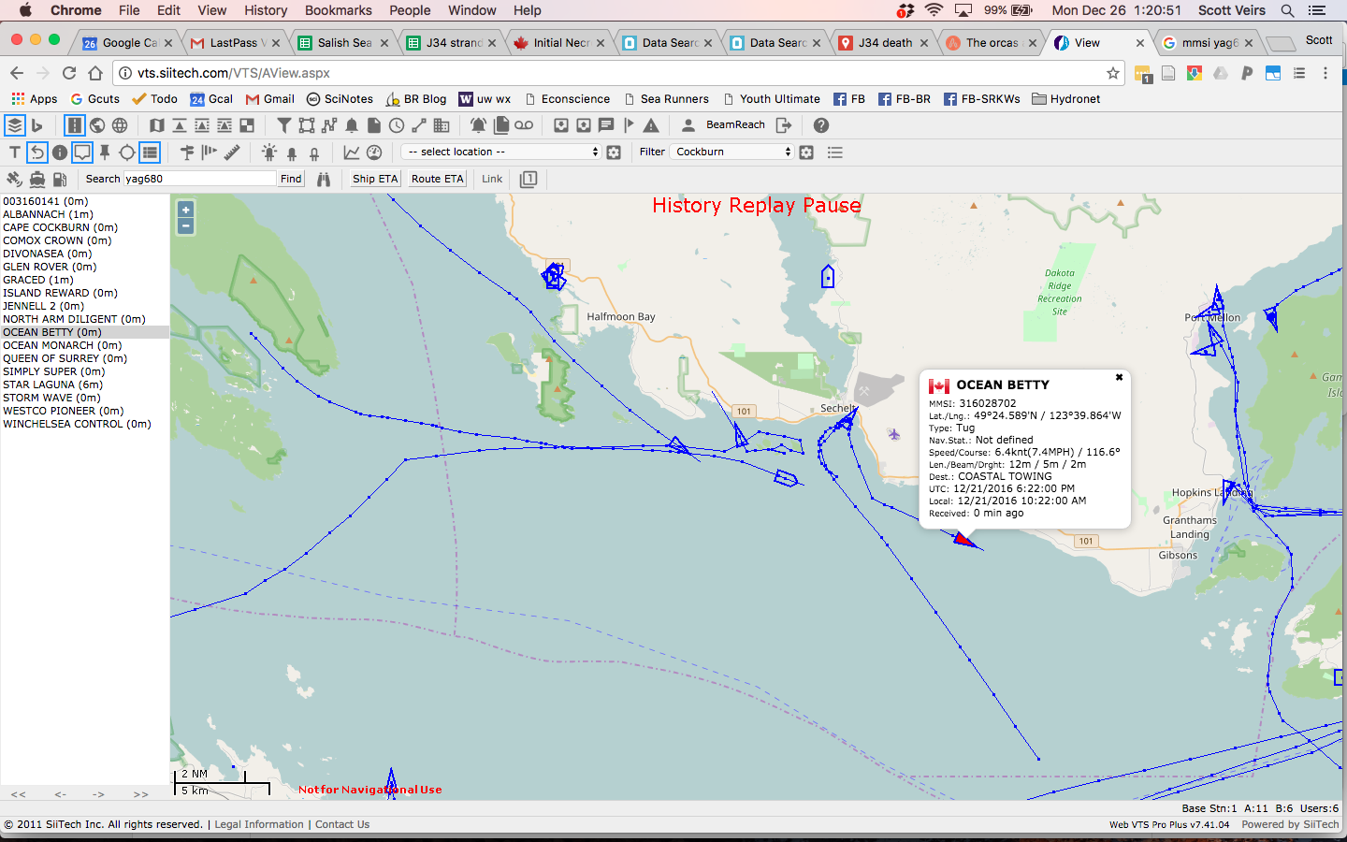Toggle the undo history track button
The width and height of the screenshot is (1347, 842).
click(x=37, y=152)
